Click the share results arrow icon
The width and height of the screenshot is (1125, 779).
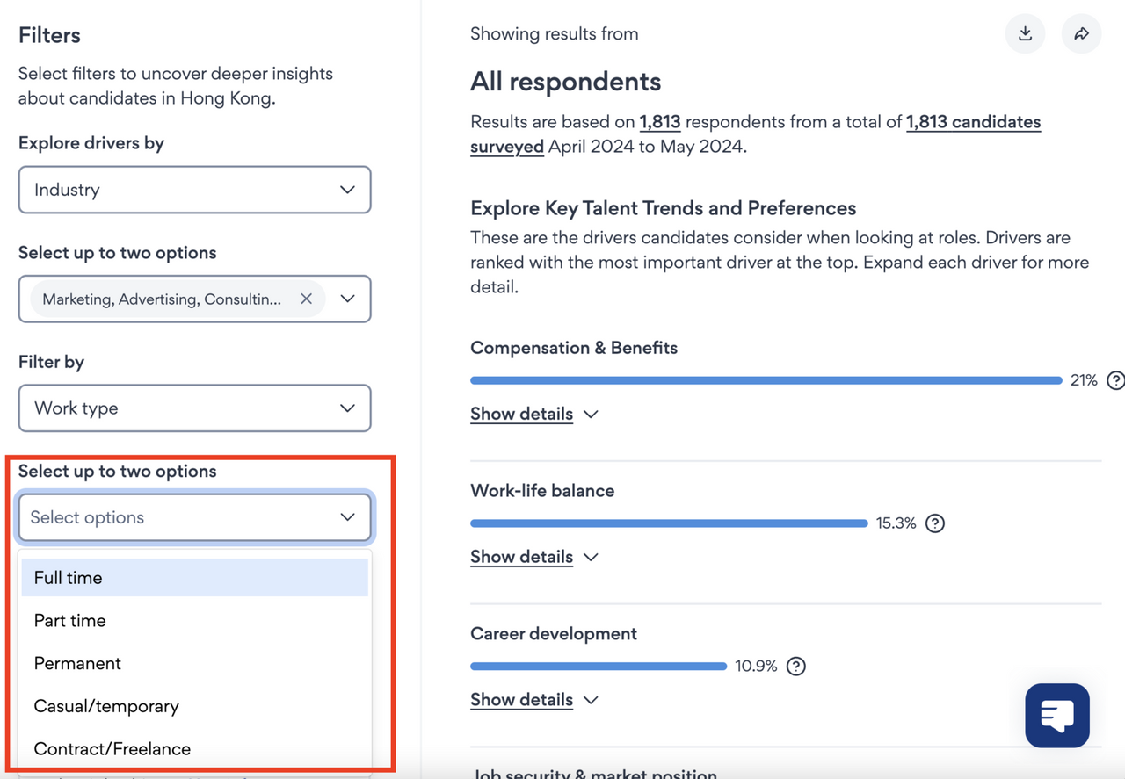[1081, 34]
